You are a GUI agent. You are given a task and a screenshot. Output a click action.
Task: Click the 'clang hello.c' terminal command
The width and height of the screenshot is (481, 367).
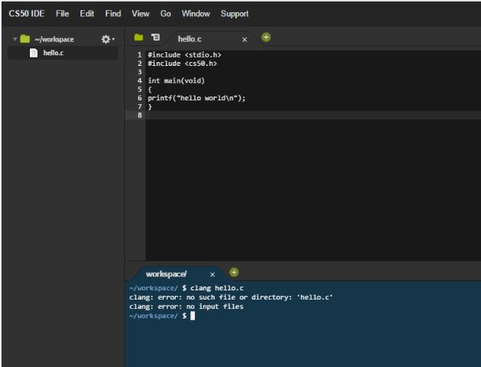coord(217,288)
